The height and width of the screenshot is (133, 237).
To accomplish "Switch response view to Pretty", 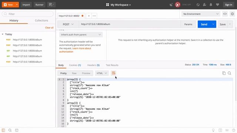I will [x=63, y=73].
